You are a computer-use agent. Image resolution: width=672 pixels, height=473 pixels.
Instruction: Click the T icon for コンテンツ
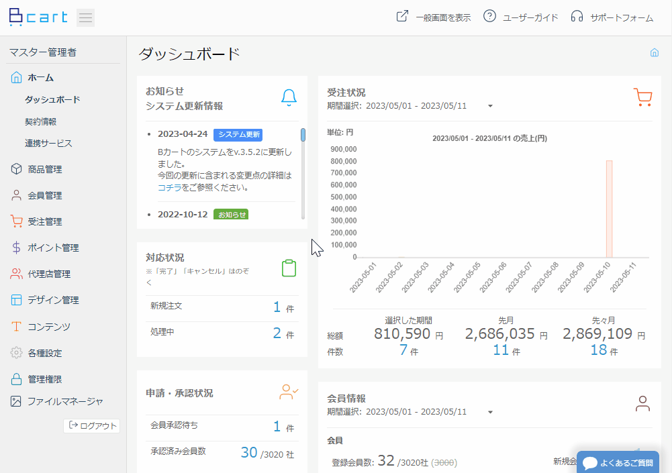tap(16, 327)
